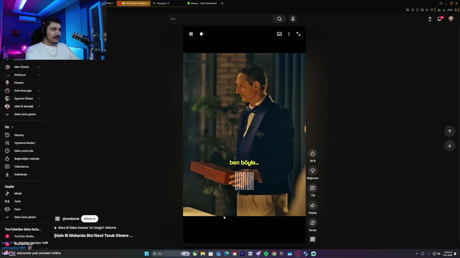The height and width of the screenshot is (258, 460).
Task: Open the Shorts player three-dot menu
Action: point(289,34)
